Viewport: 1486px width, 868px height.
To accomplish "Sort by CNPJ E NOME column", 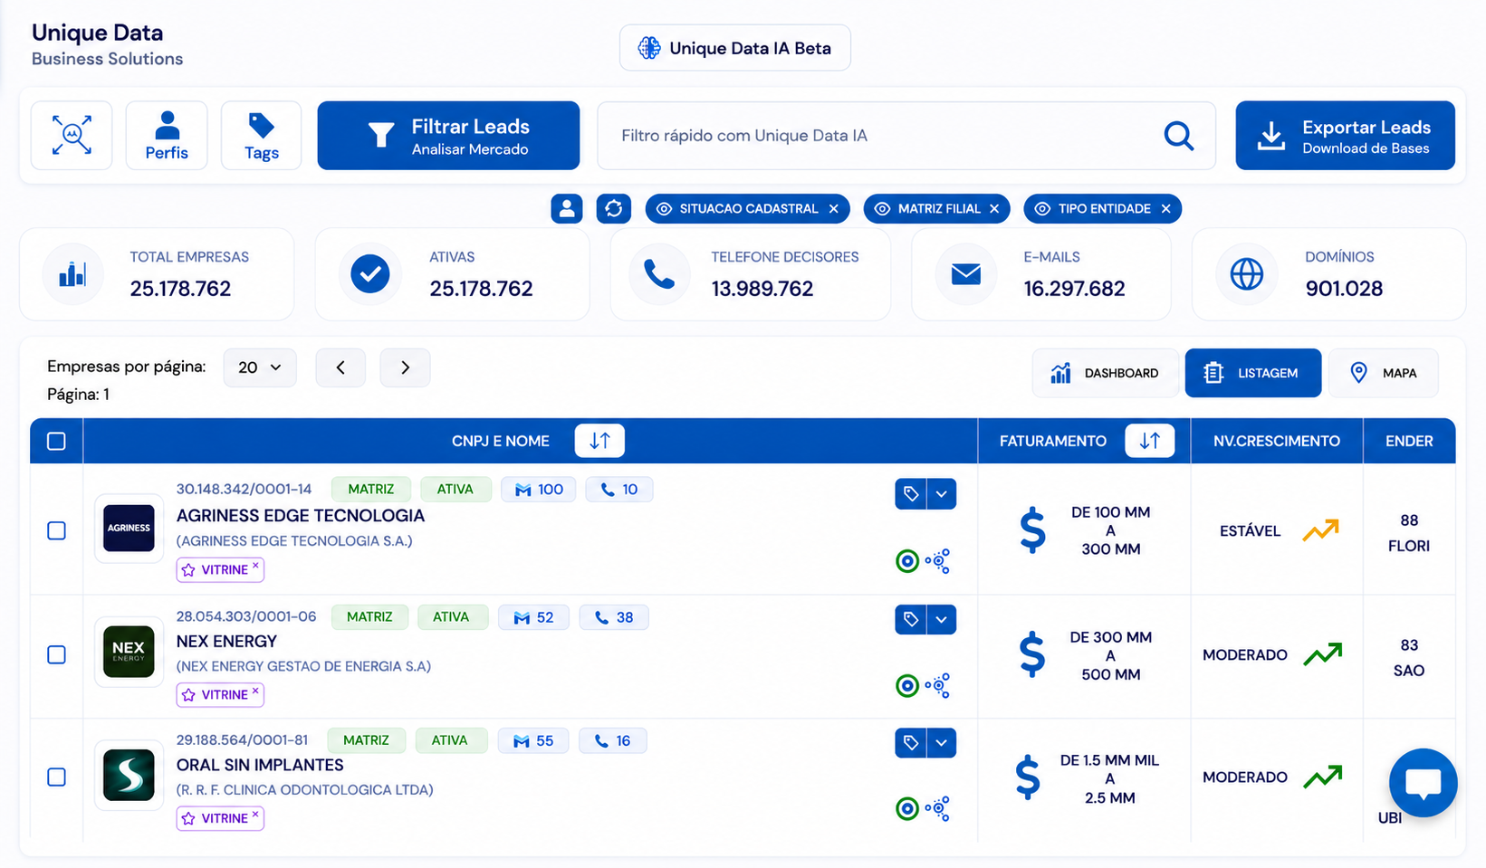I will 599,441.
